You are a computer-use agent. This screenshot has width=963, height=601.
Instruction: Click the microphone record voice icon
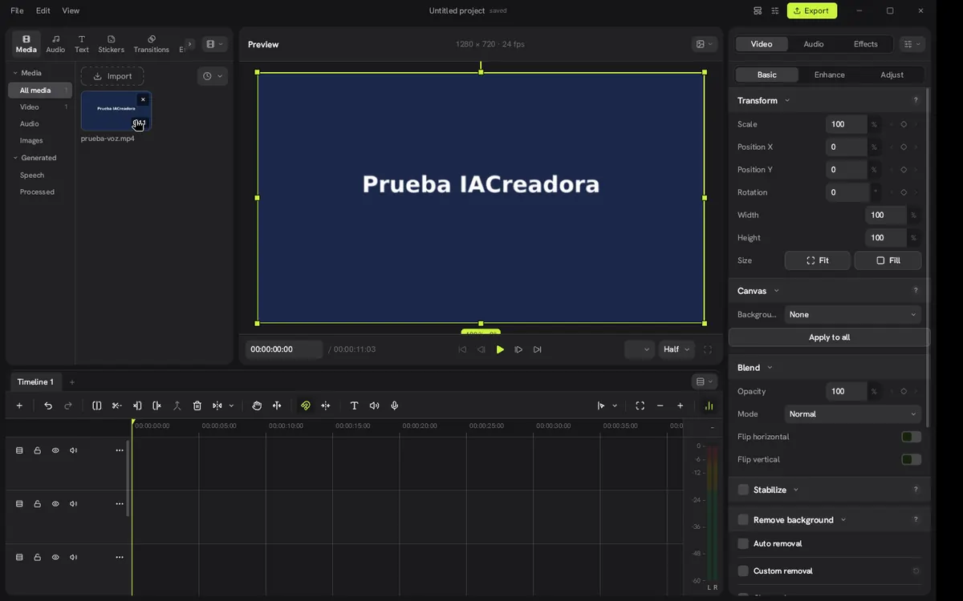395,405
